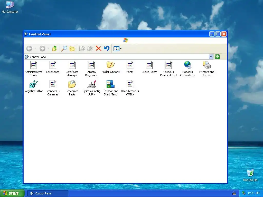Open the Views dropdown menu
Screen dimensions: 263x197
pos(117,48)
